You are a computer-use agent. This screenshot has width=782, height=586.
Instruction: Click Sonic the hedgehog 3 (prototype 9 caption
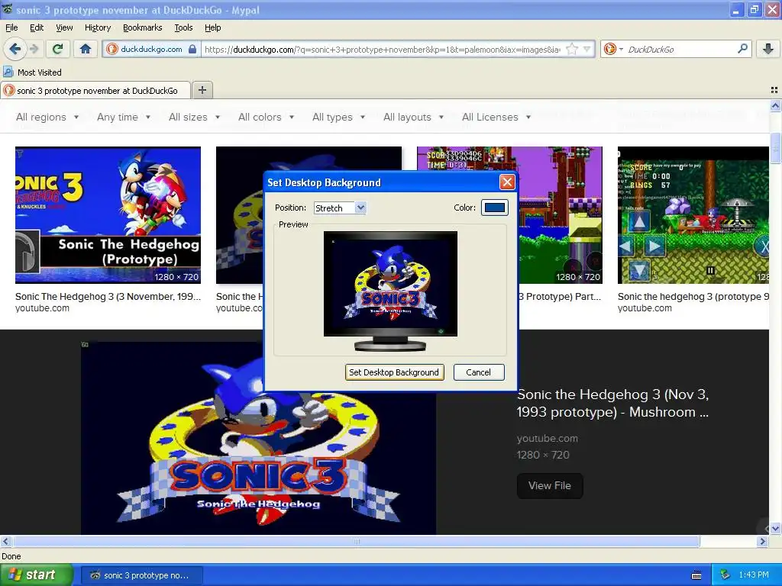click(x=693, y=297)
